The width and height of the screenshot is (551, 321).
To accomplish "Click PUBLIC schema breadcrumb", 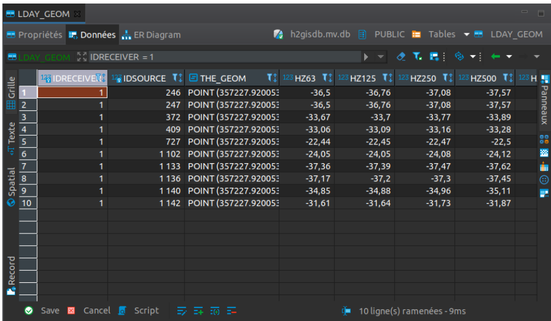I will [x=389, y=34].
